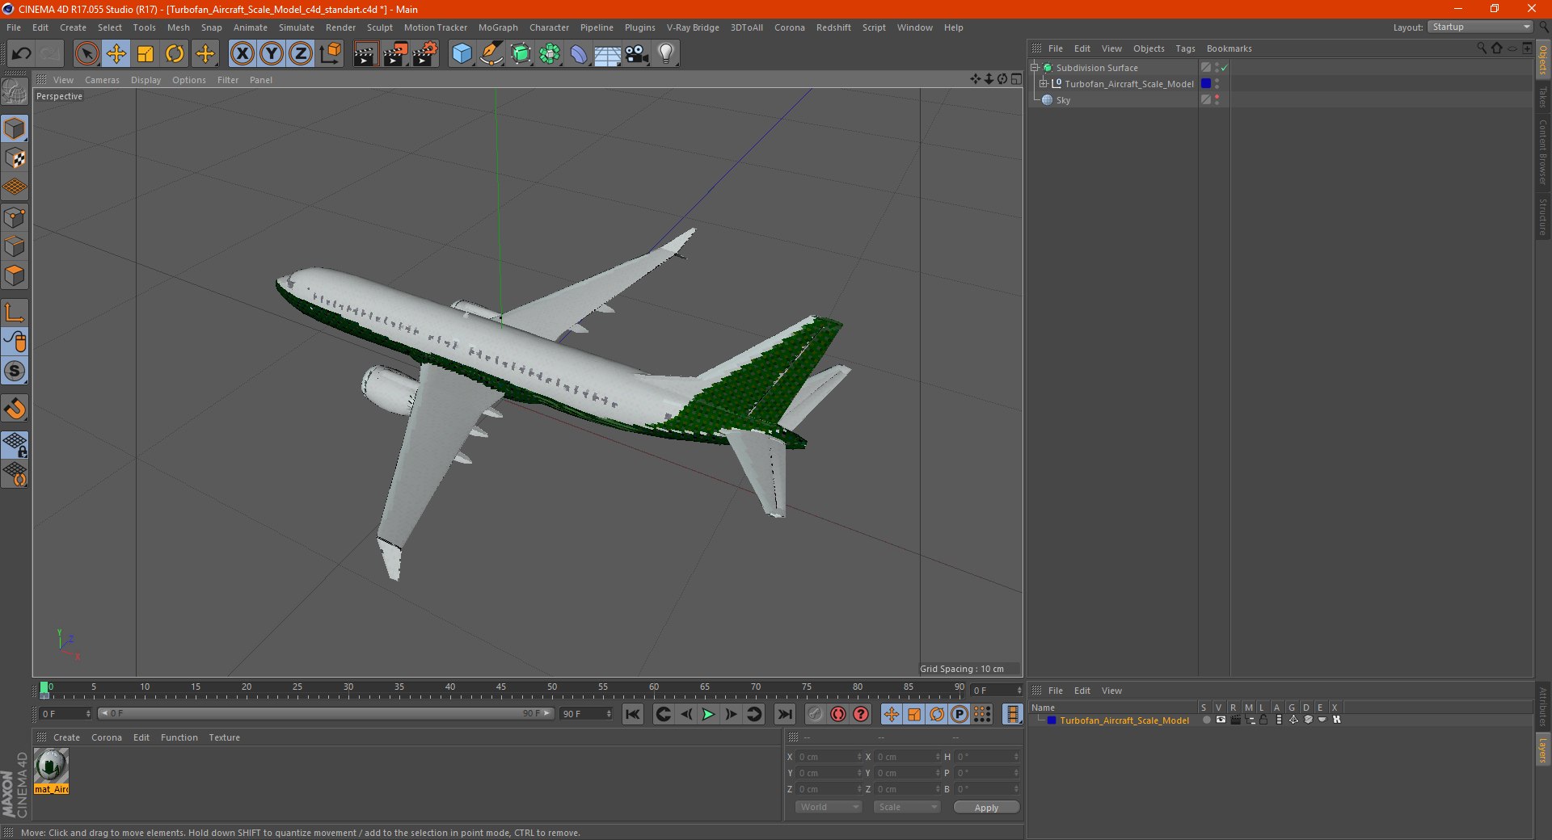This screenshot has height=840, width=1552.
Task: Toggle Turbofan_Aircraft_Scale_Model visibility dots
Action: pos(1217,84)
